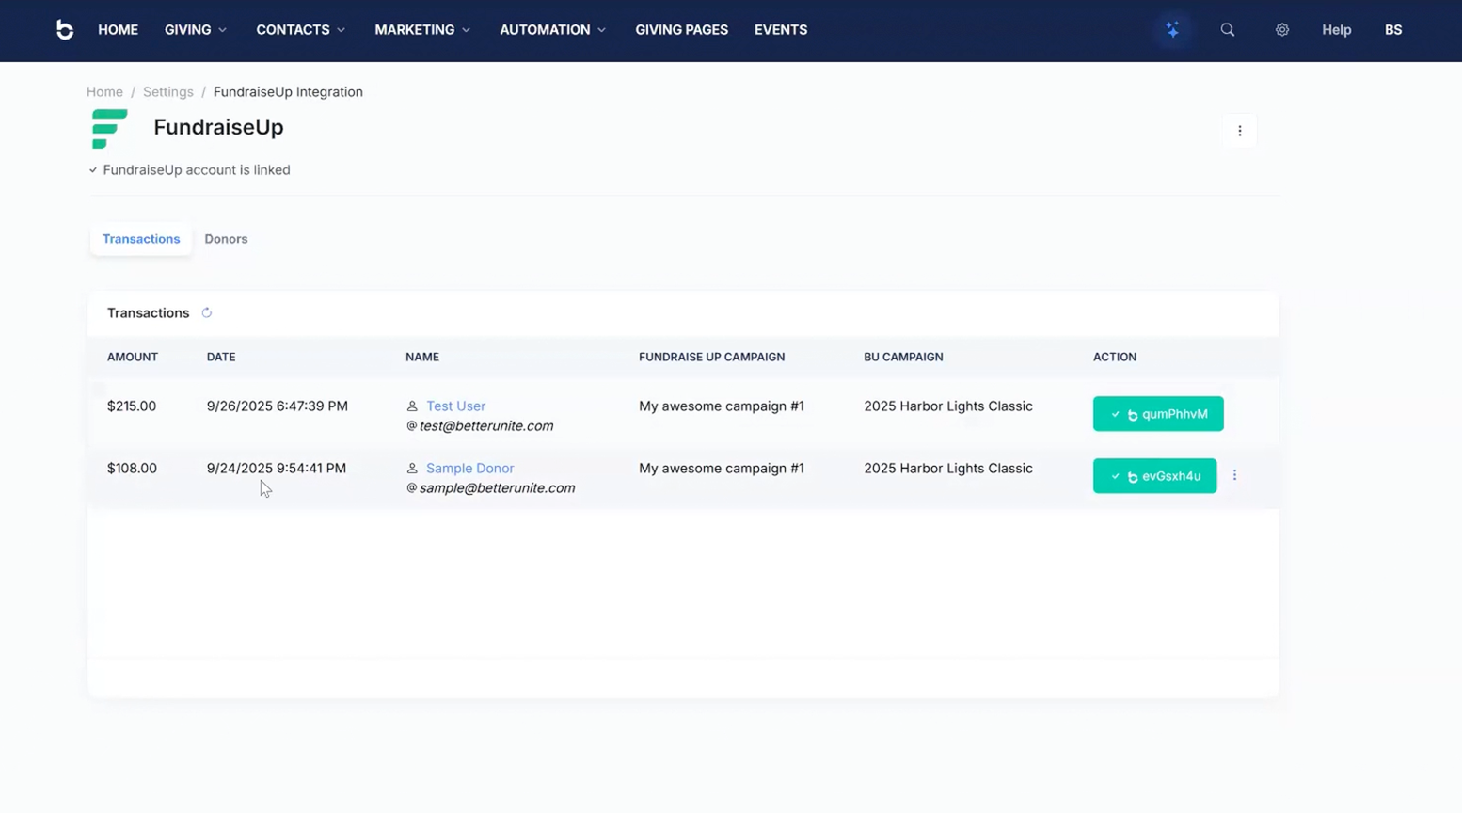This screenshot has height=813, width=1462.
Task: Click the date 9/24/2025 9:54:41 PM
Action: tap(277, 469)
